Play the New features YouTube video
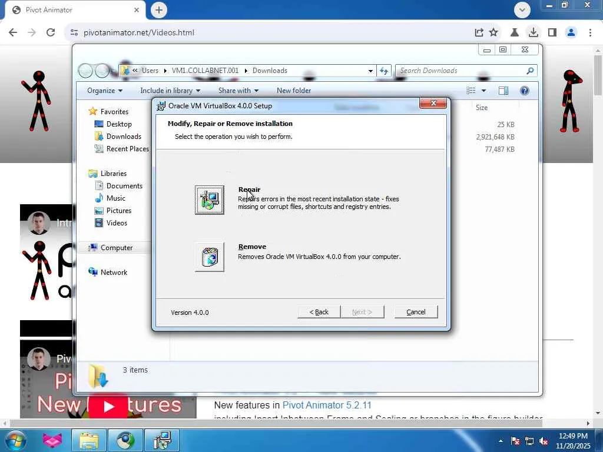Screen dimensions: 603x452 [x=108, y=406]
